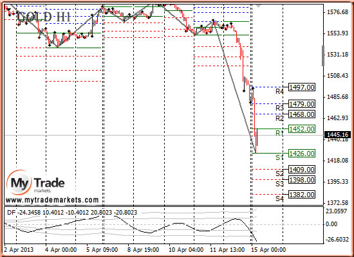Click the 1531.18 price axis value
The width and height of the screenshot is (354, 257).
click(338, 55)
